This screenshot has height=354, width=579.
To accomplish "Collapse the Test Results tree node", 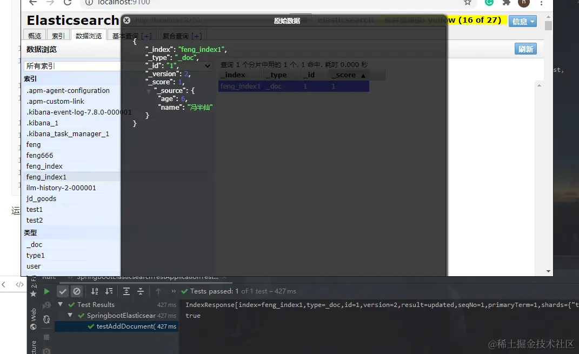I will [60, 304].
